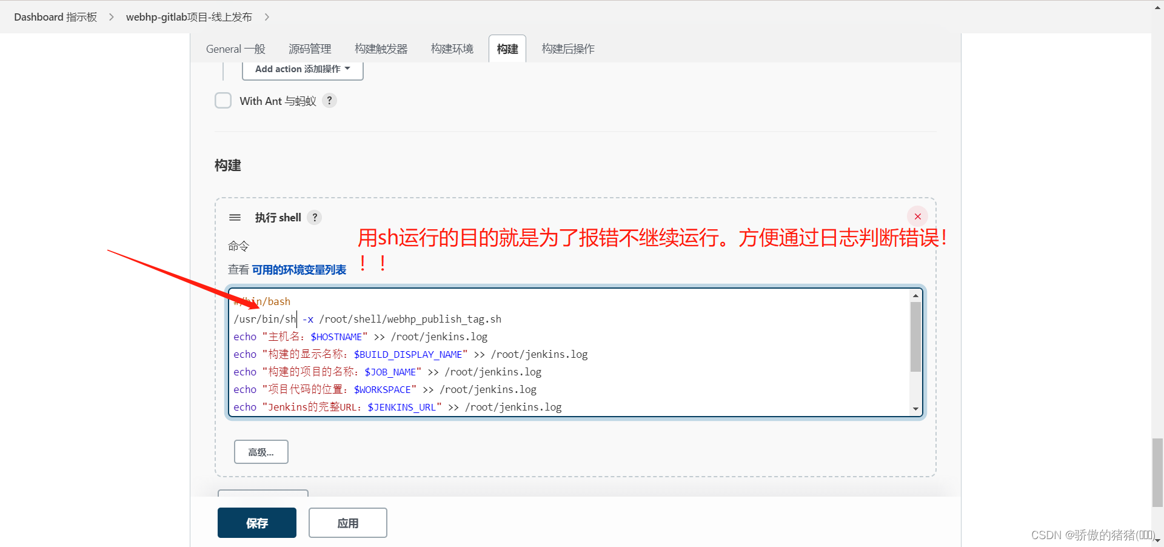Select the 构建 tab
1164x547 pixels.
[x=507, y=49]
